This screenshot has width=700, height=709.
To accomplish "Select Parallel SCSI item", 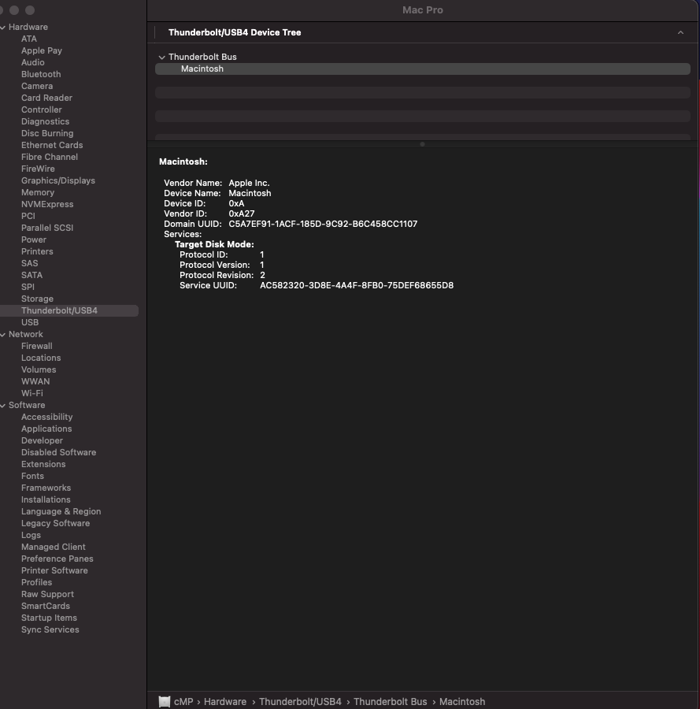I will (x=47, y=228).
